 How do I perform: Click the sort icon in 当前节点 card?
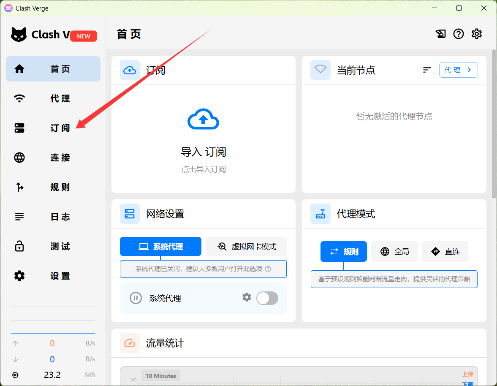coord(427,70)
